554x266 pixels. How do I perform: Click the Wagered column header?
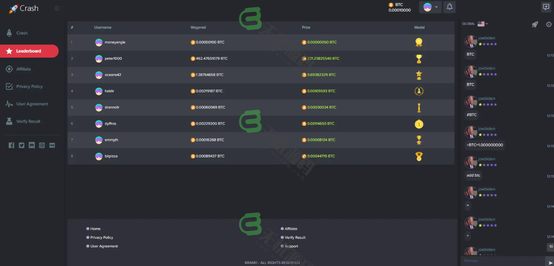198,28
